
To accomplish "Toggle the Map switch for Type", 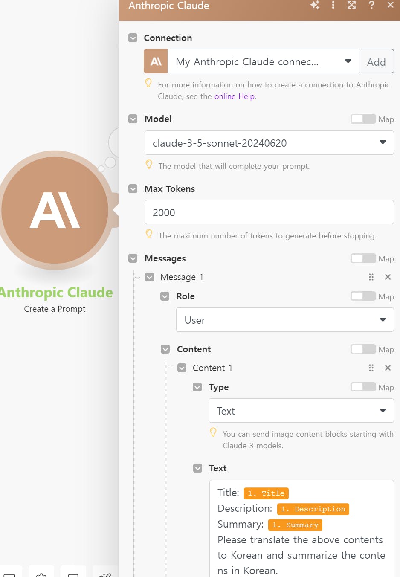I will pos(363,387).
